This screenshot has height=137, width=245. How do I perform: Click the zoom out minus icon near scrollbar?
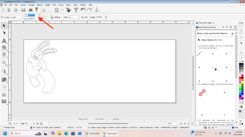tap(185, 124)
